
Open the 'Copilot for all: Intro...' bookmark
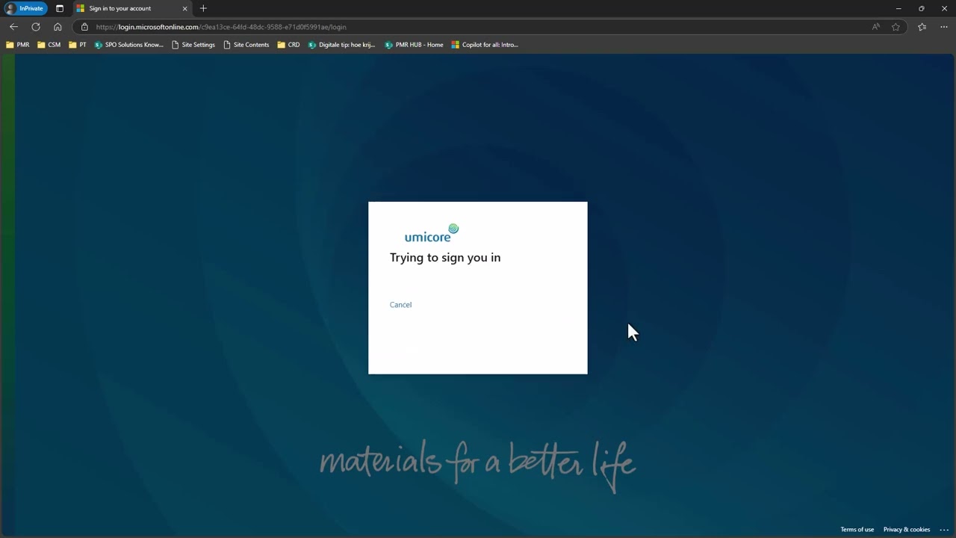click(x=485, y=45)
